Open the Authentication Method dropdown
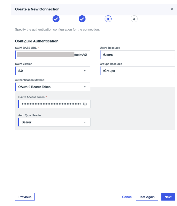Viewport: 177px width, 206px height. (52, 87)
